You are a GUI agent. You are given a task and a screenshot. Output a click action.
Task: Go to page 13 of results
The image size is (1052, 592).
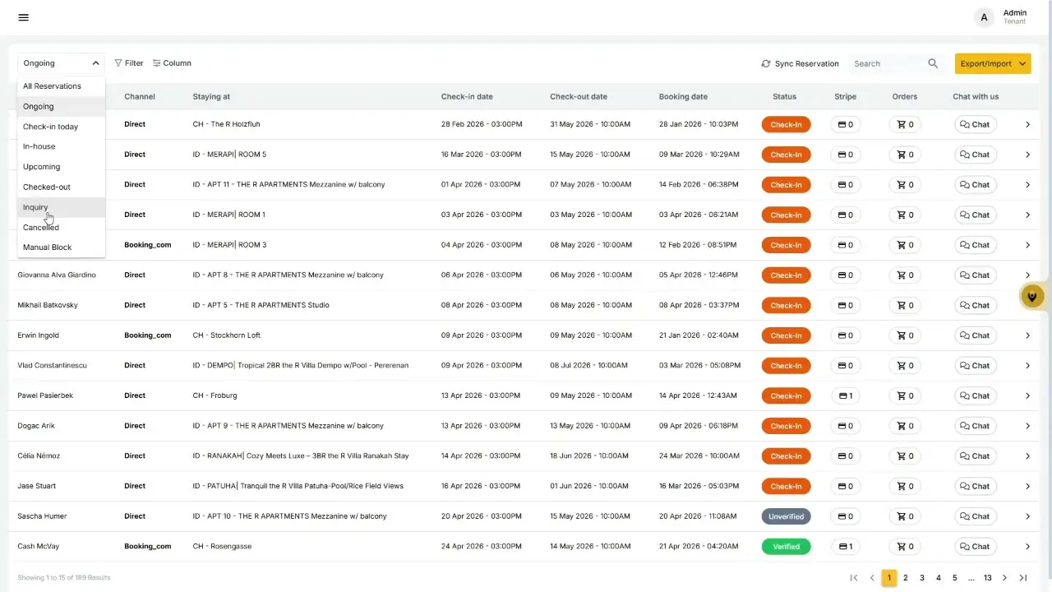988,578
